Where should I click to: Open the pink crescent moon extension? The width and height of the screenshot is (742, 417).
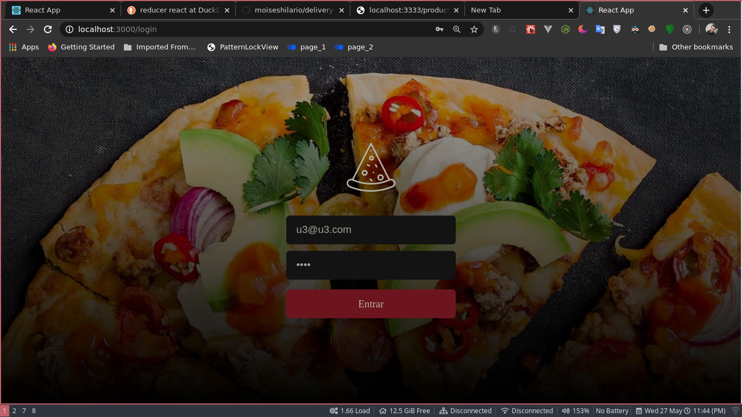click(x=583, y=29)
